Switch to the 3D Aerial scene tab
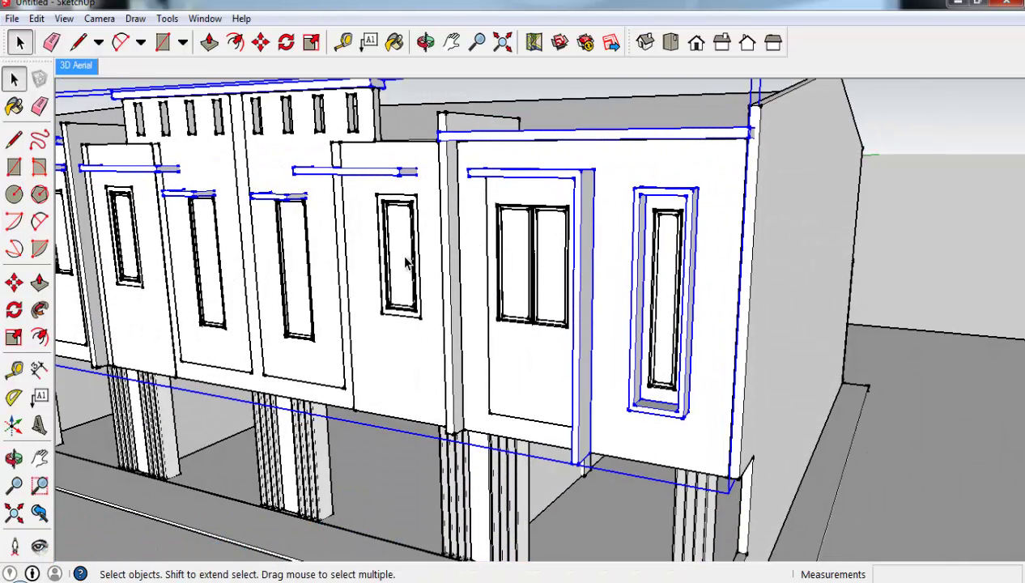Screen dimensions: 1025x583 pos(75,65)
